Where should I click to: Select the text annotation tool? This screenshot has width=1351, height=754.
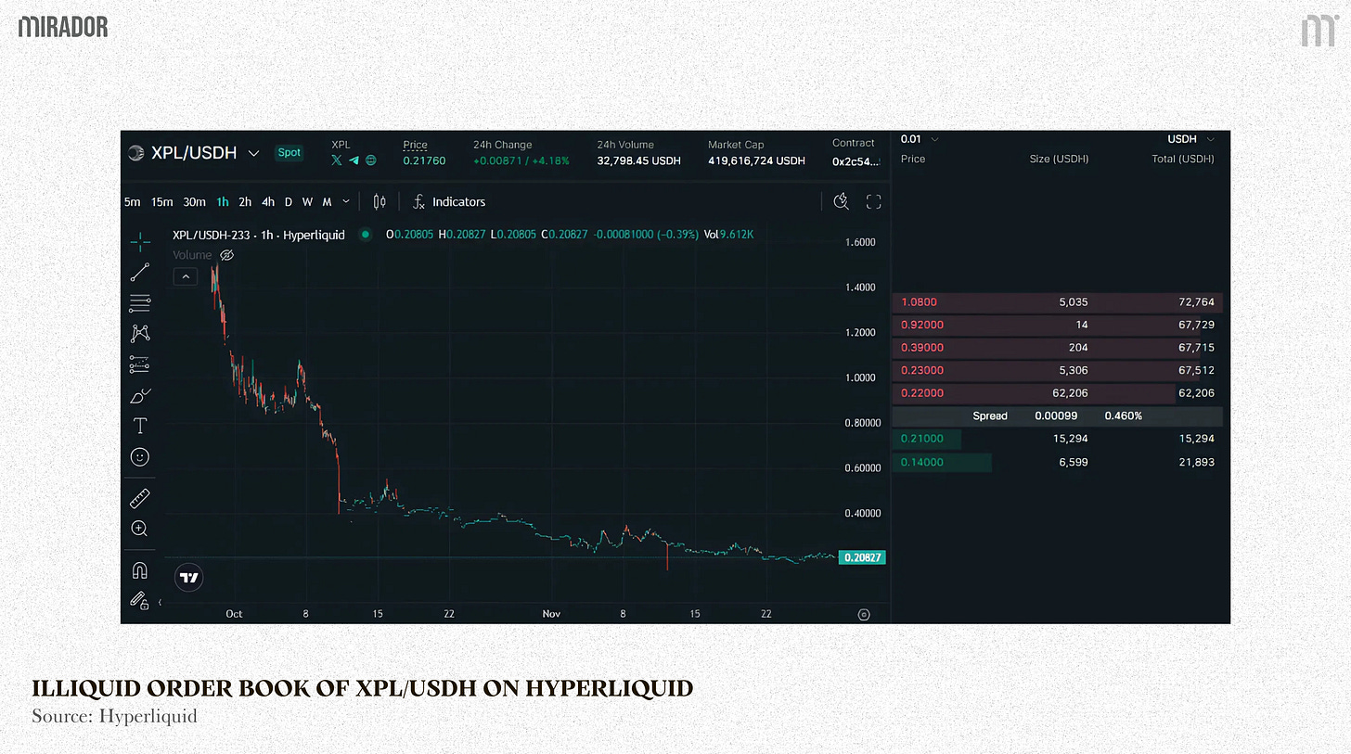(140, 426)
